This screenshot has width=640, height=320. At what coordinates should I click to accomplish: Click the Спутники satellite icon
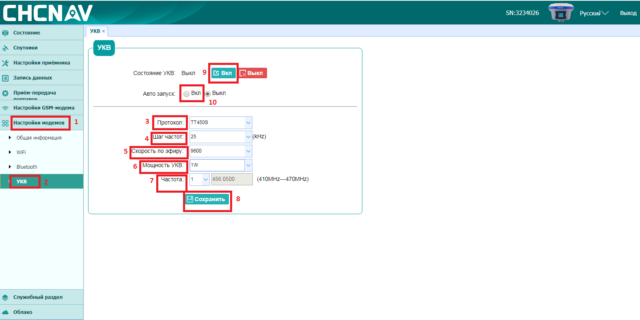(x=5, y=48)
